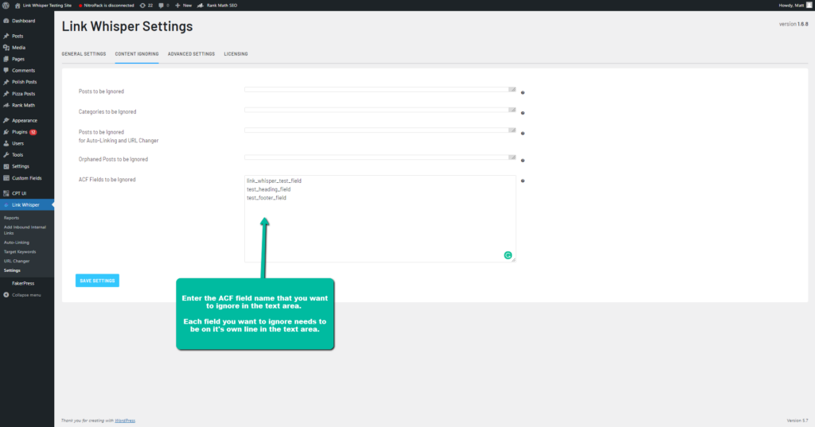This screenshot has height=427, width=815.
Task: Click help icon beside Posts to be Ignored
Action: point(522,92)
